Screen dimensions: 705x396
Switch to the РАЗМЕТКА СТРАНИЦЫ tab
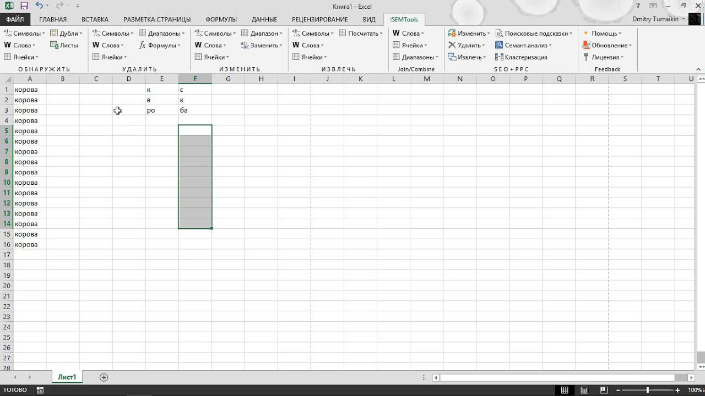(x=157, y=19)
